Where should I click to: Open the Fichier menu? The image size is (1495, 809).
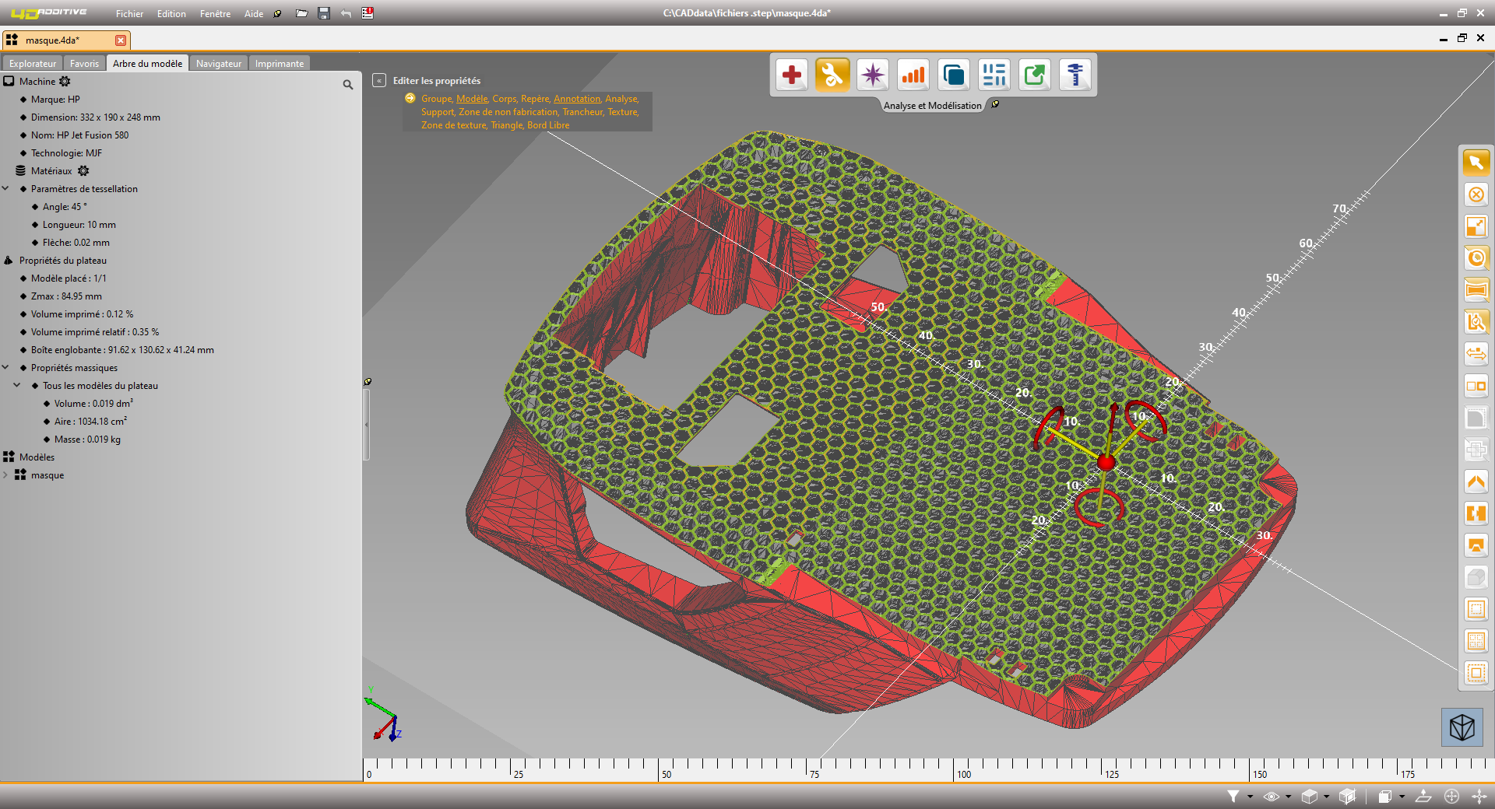[x=129, y=13]
